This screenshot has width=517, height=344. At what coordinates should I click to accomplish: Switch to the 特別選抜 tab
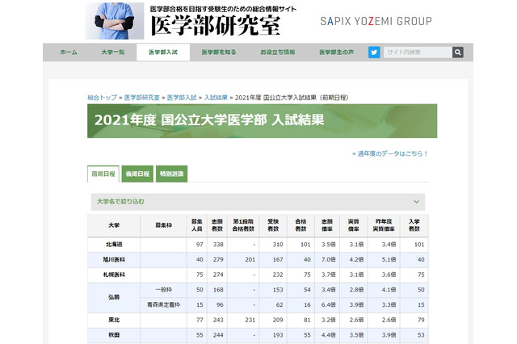click(172, 174)
